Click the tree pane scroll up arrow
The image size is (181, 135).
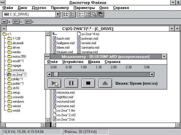(48, 34)
